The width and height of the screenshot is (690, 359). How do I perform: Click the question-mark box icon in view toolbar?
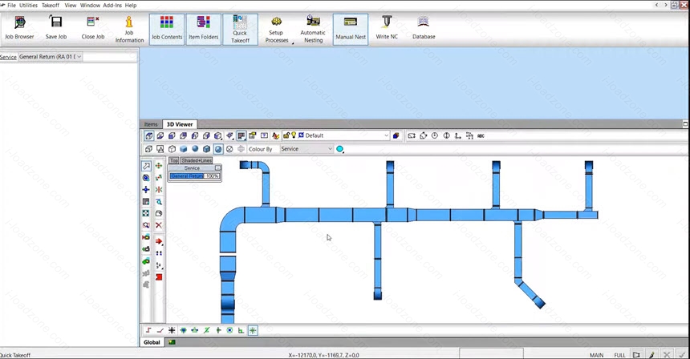pos(264,135)
